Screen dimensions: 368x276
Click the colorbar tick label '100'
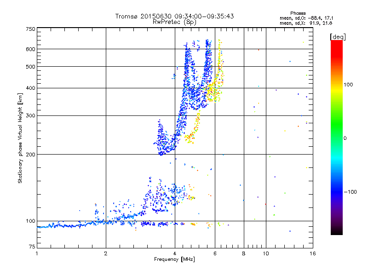pos(348,85)
